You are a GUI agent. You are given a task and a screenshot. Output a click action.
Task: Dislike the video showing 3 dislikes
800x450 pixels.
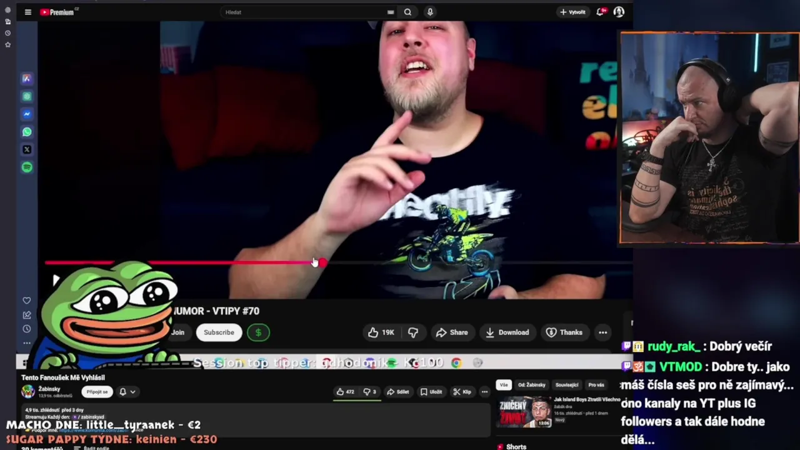click(x=369, y=392)
